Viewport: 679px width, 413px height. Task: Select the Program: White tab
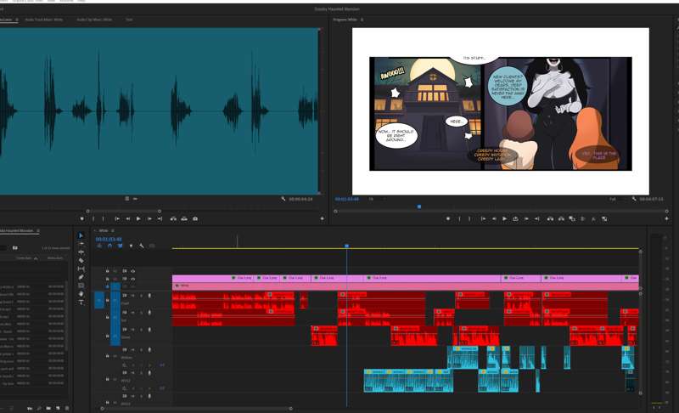tap(345, 20)
